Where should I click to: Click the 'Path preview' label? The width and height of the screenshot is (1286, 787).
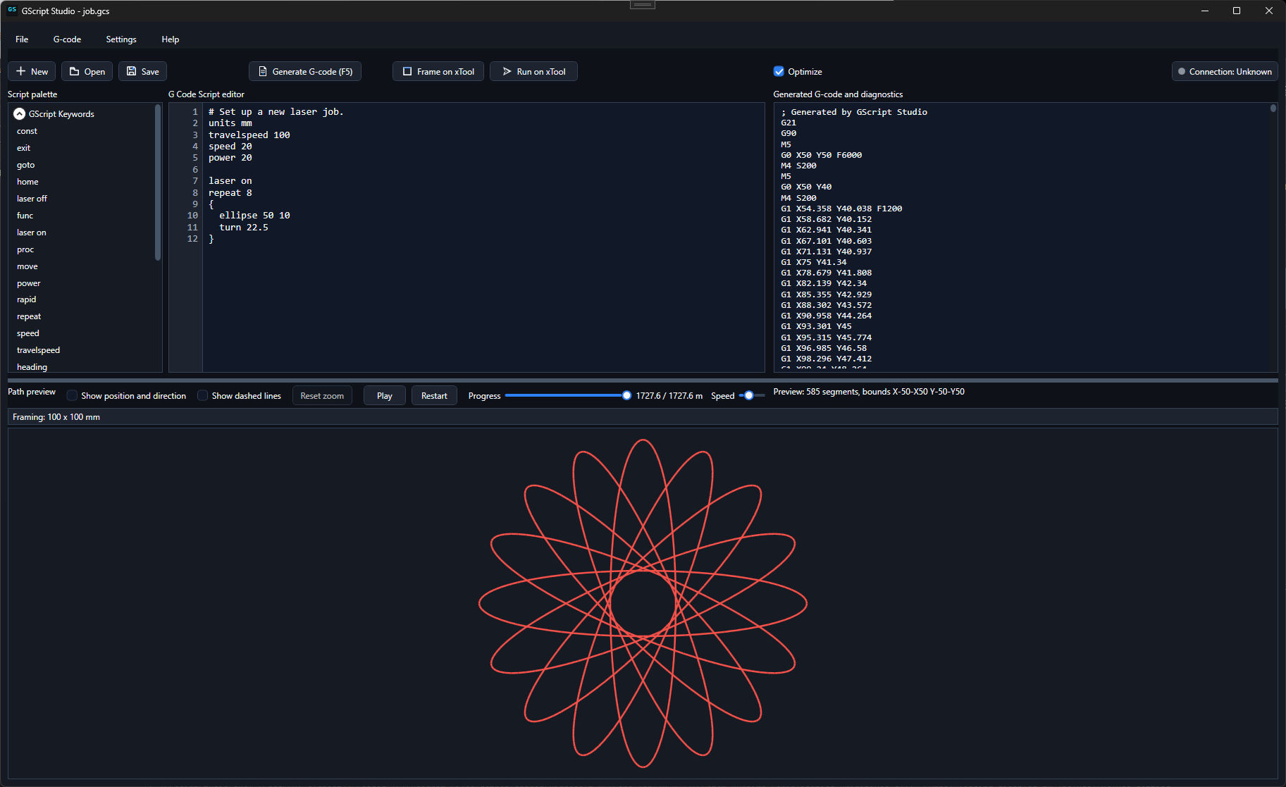coord(32,392)
